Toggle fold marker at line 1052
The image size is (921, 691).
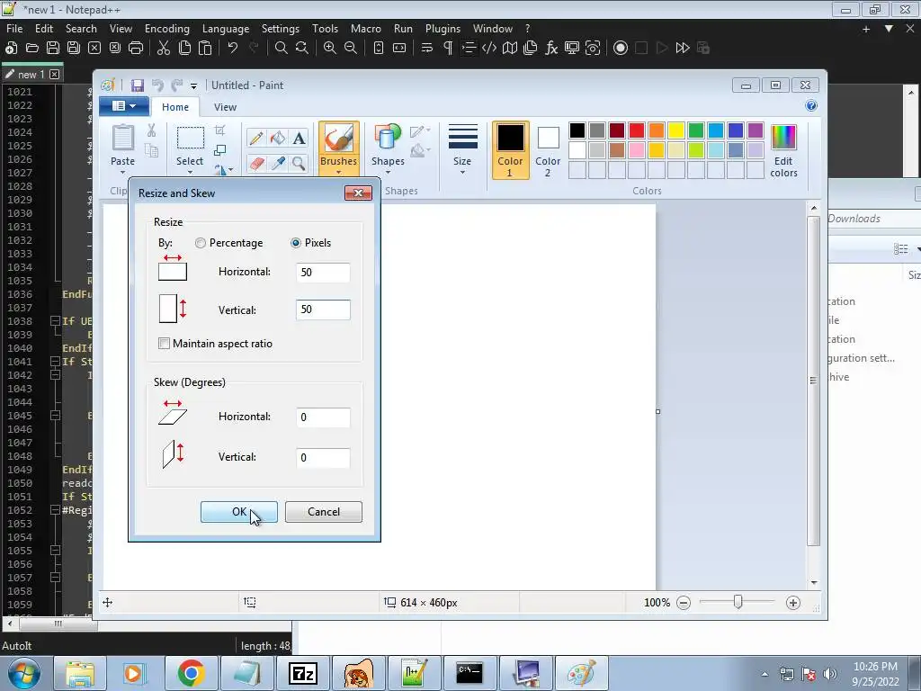pyautogui.click(x=55, y=510)
